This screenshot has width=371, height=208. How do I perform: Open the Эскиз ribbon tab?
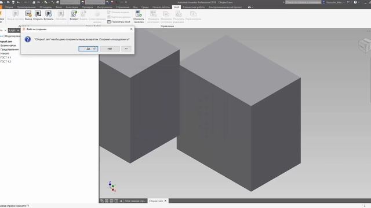[x=59, y=8]
